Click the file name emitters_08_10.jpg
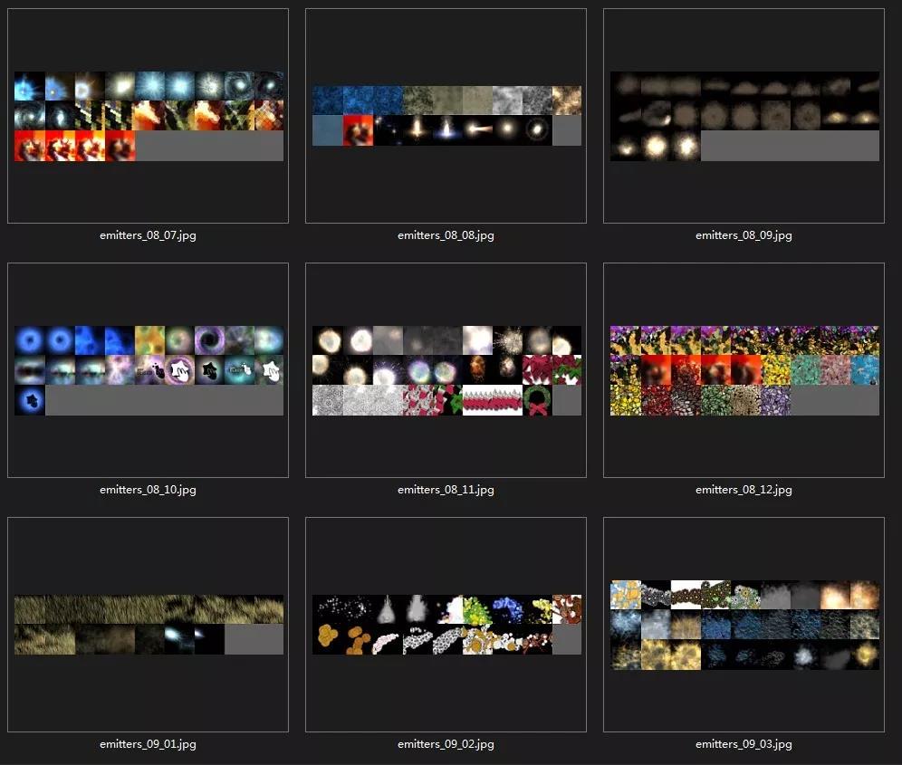 [x=148, y=490]
